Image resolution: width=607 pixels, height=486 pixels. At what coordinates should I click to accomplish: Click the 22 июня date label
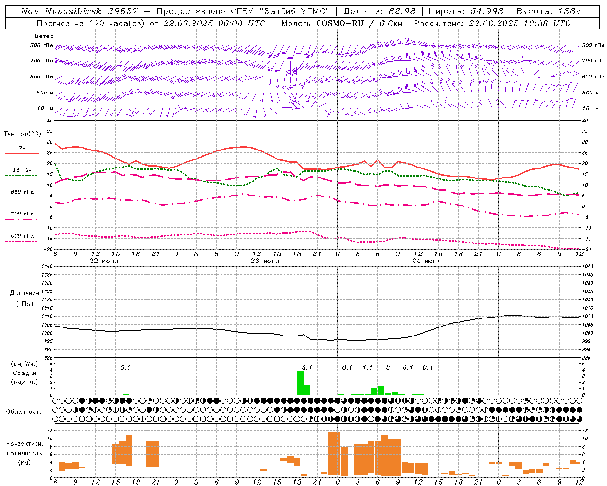pos(104,261)
